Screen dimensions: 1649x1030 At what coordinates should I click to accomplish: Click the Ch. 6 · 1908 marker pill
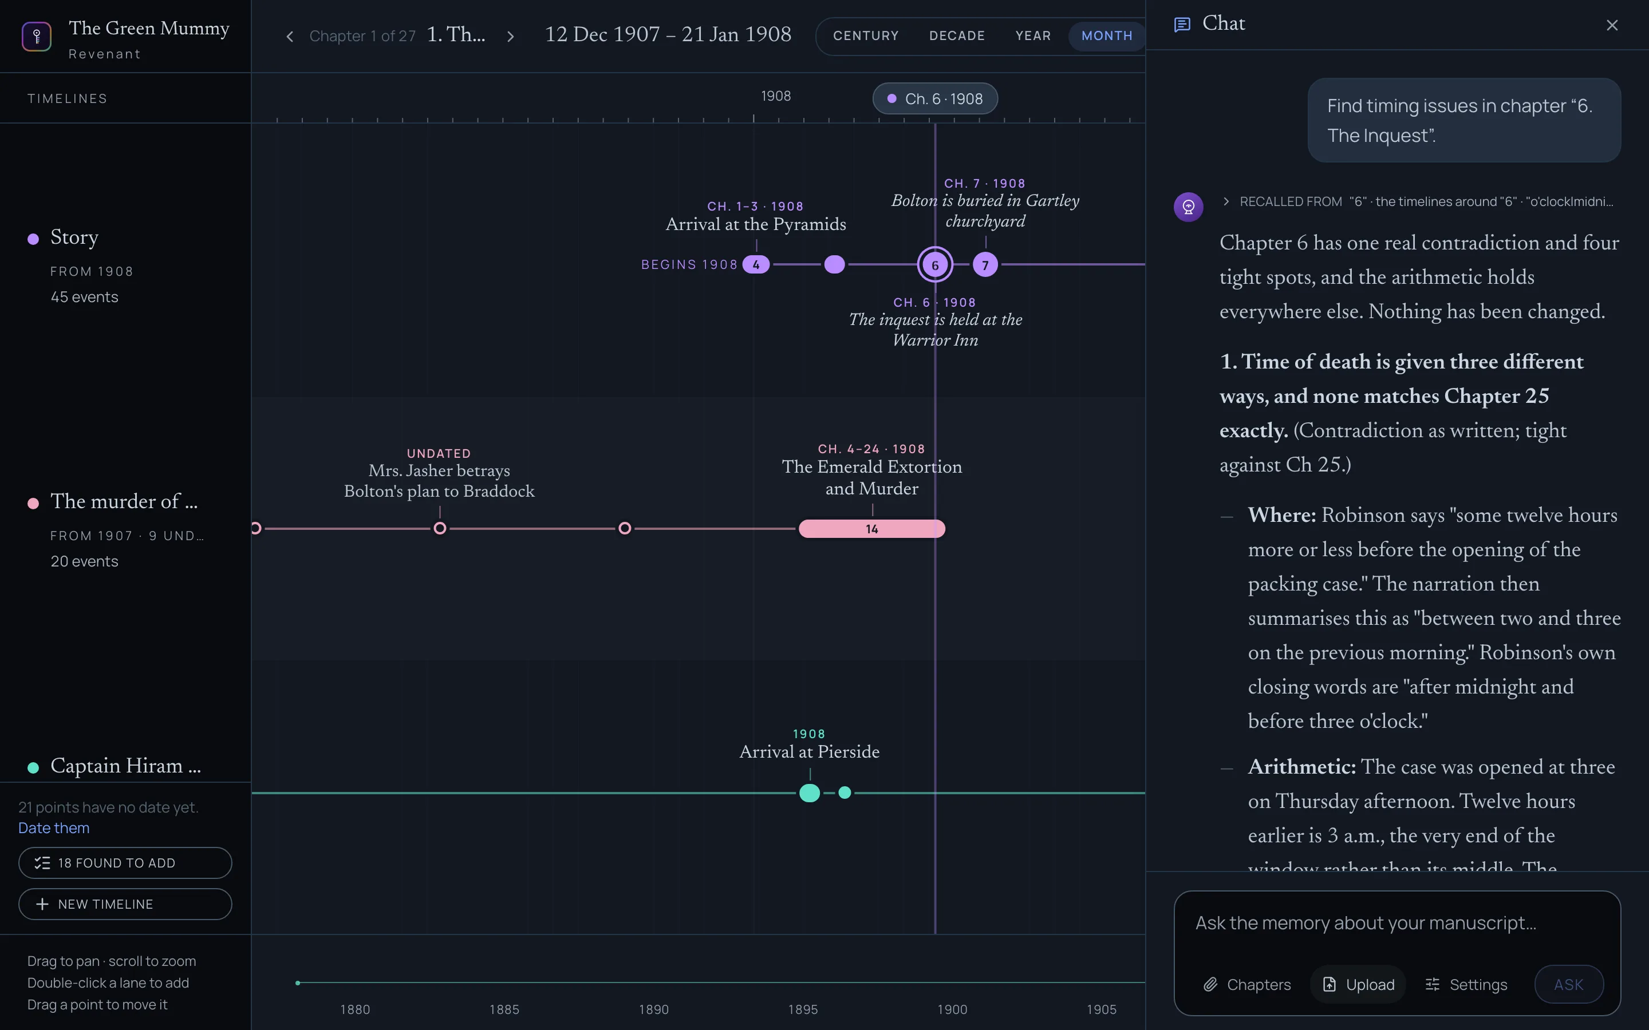pyautogui.click(x=935, y=99)
